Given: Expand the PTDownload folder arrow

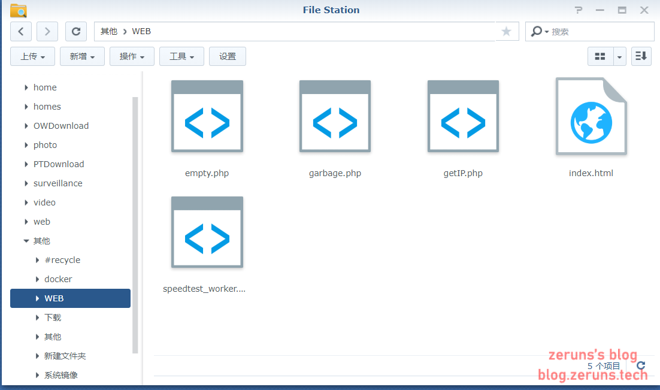Looking at the screenshot, I should point(26,164).
